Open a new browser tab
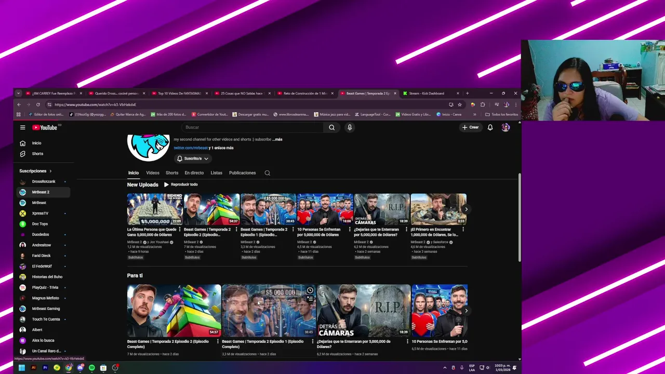Image resolution: width=665 pixels, height=374 pixels. [467, 94]
